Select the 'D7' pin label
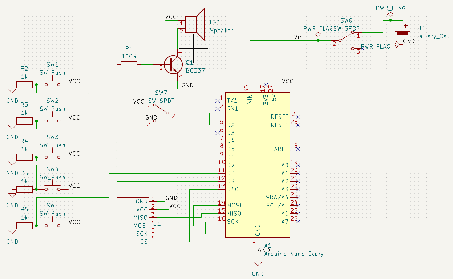Screen dimensions: 453x279 tap(231, 165)
